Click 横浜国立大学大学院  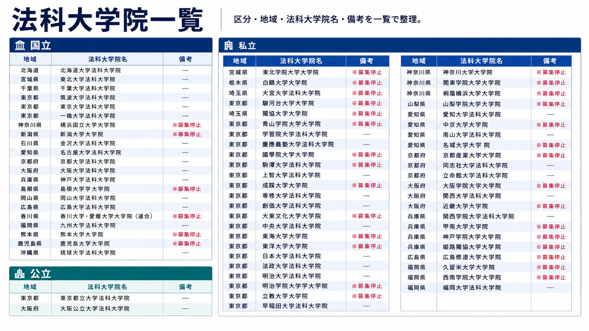[88, 125]
